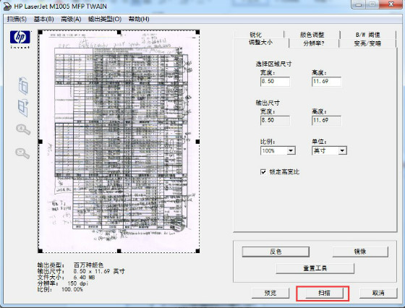
Task: Switch to the 分辨率 tab
Action: (x=314, y=43)
